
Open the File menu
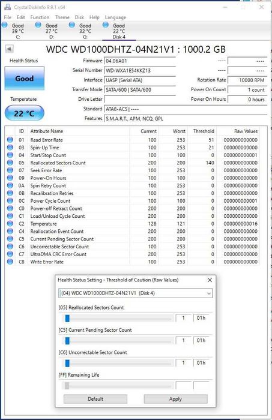pyautogui.click(x=7, y=17)
